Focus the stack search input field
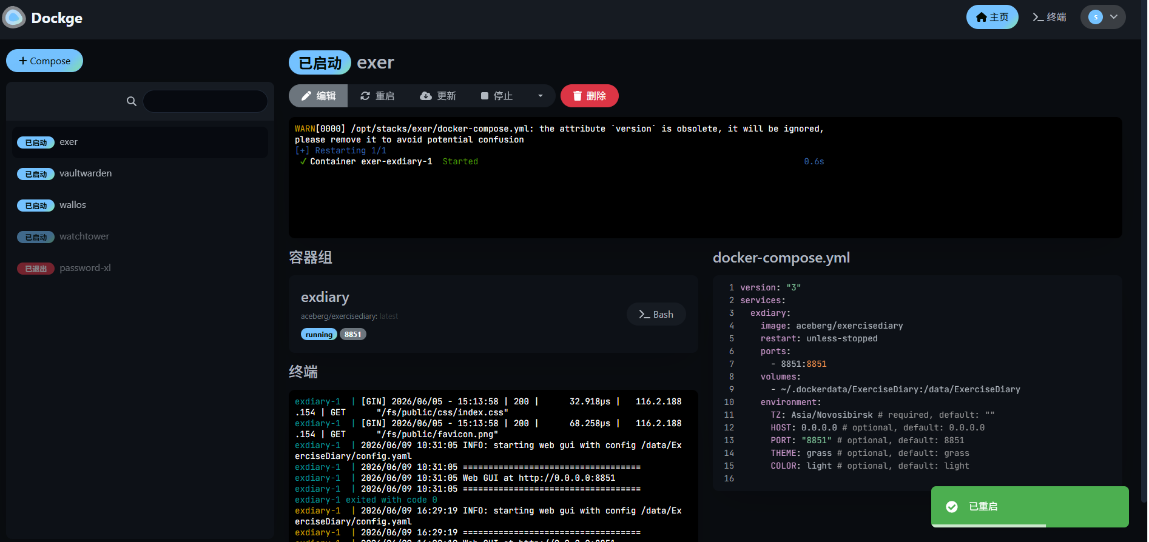Viewport: 1149px width, 542px height. [205, 101]
